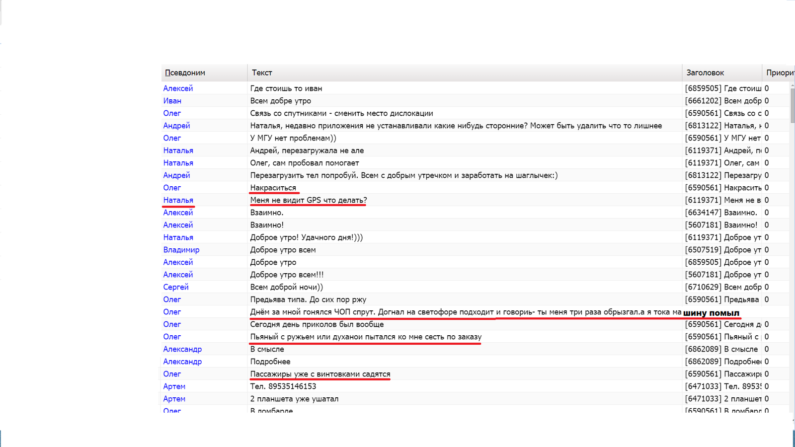This screenshot has height=447, width=795.
Task: Select the text 'Доброе утро! Удачного дня!)))'
Action: click(307, 237)
